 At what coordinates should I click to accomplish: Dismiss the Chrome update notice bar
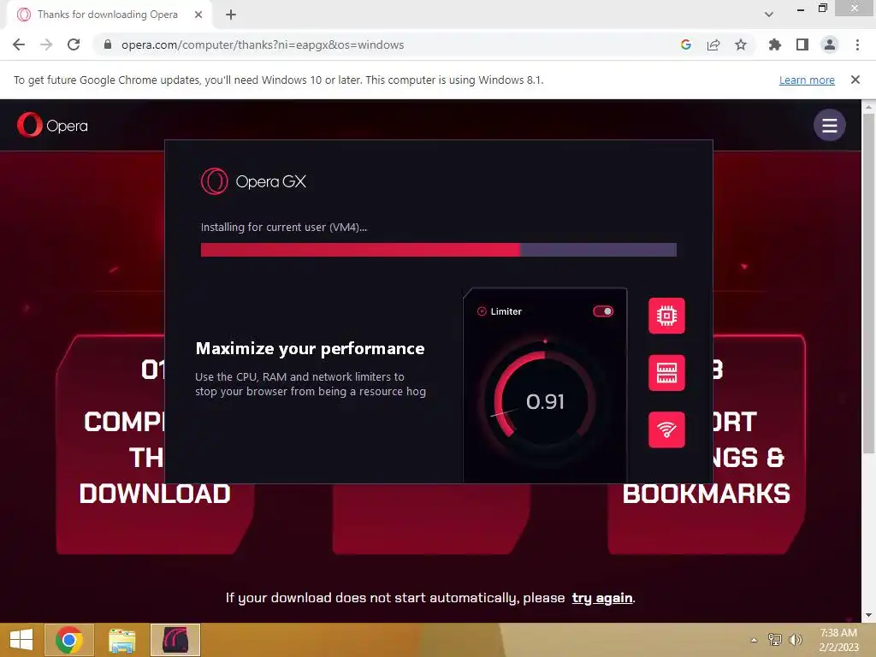tap(855, 80)
